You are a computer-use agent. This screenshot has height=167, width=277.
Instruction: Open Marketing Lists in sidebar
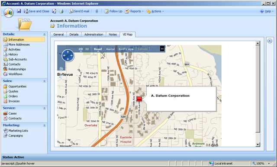pyautogui.click(x=16, y=131)
